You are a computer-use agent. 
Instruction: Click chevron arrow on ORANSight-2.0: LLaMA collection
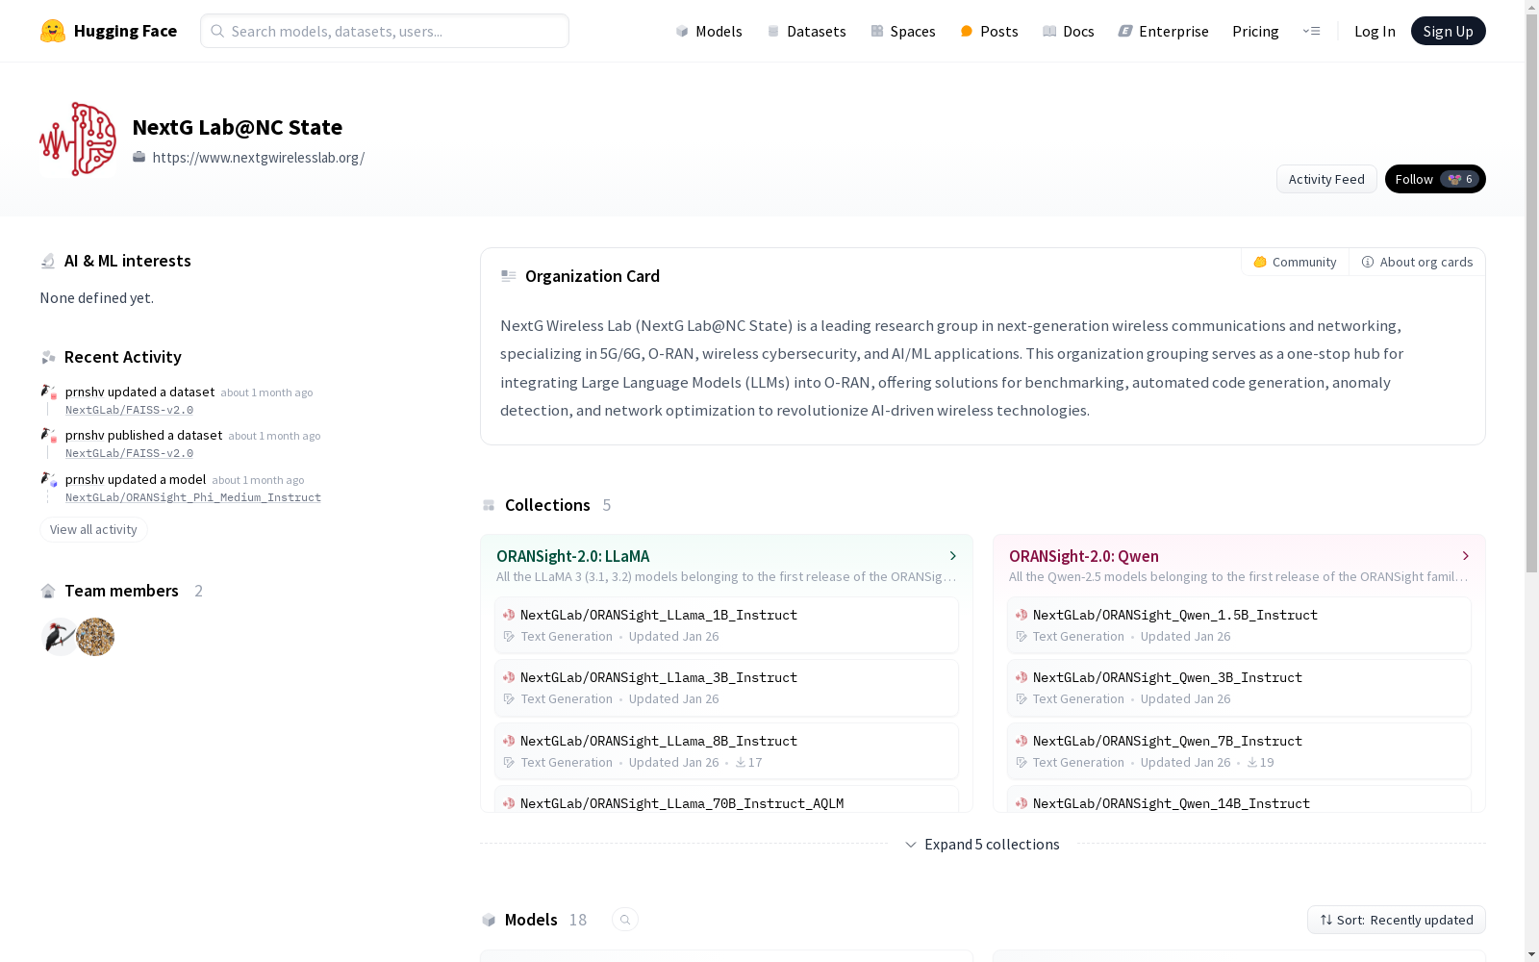coord(952,556)
